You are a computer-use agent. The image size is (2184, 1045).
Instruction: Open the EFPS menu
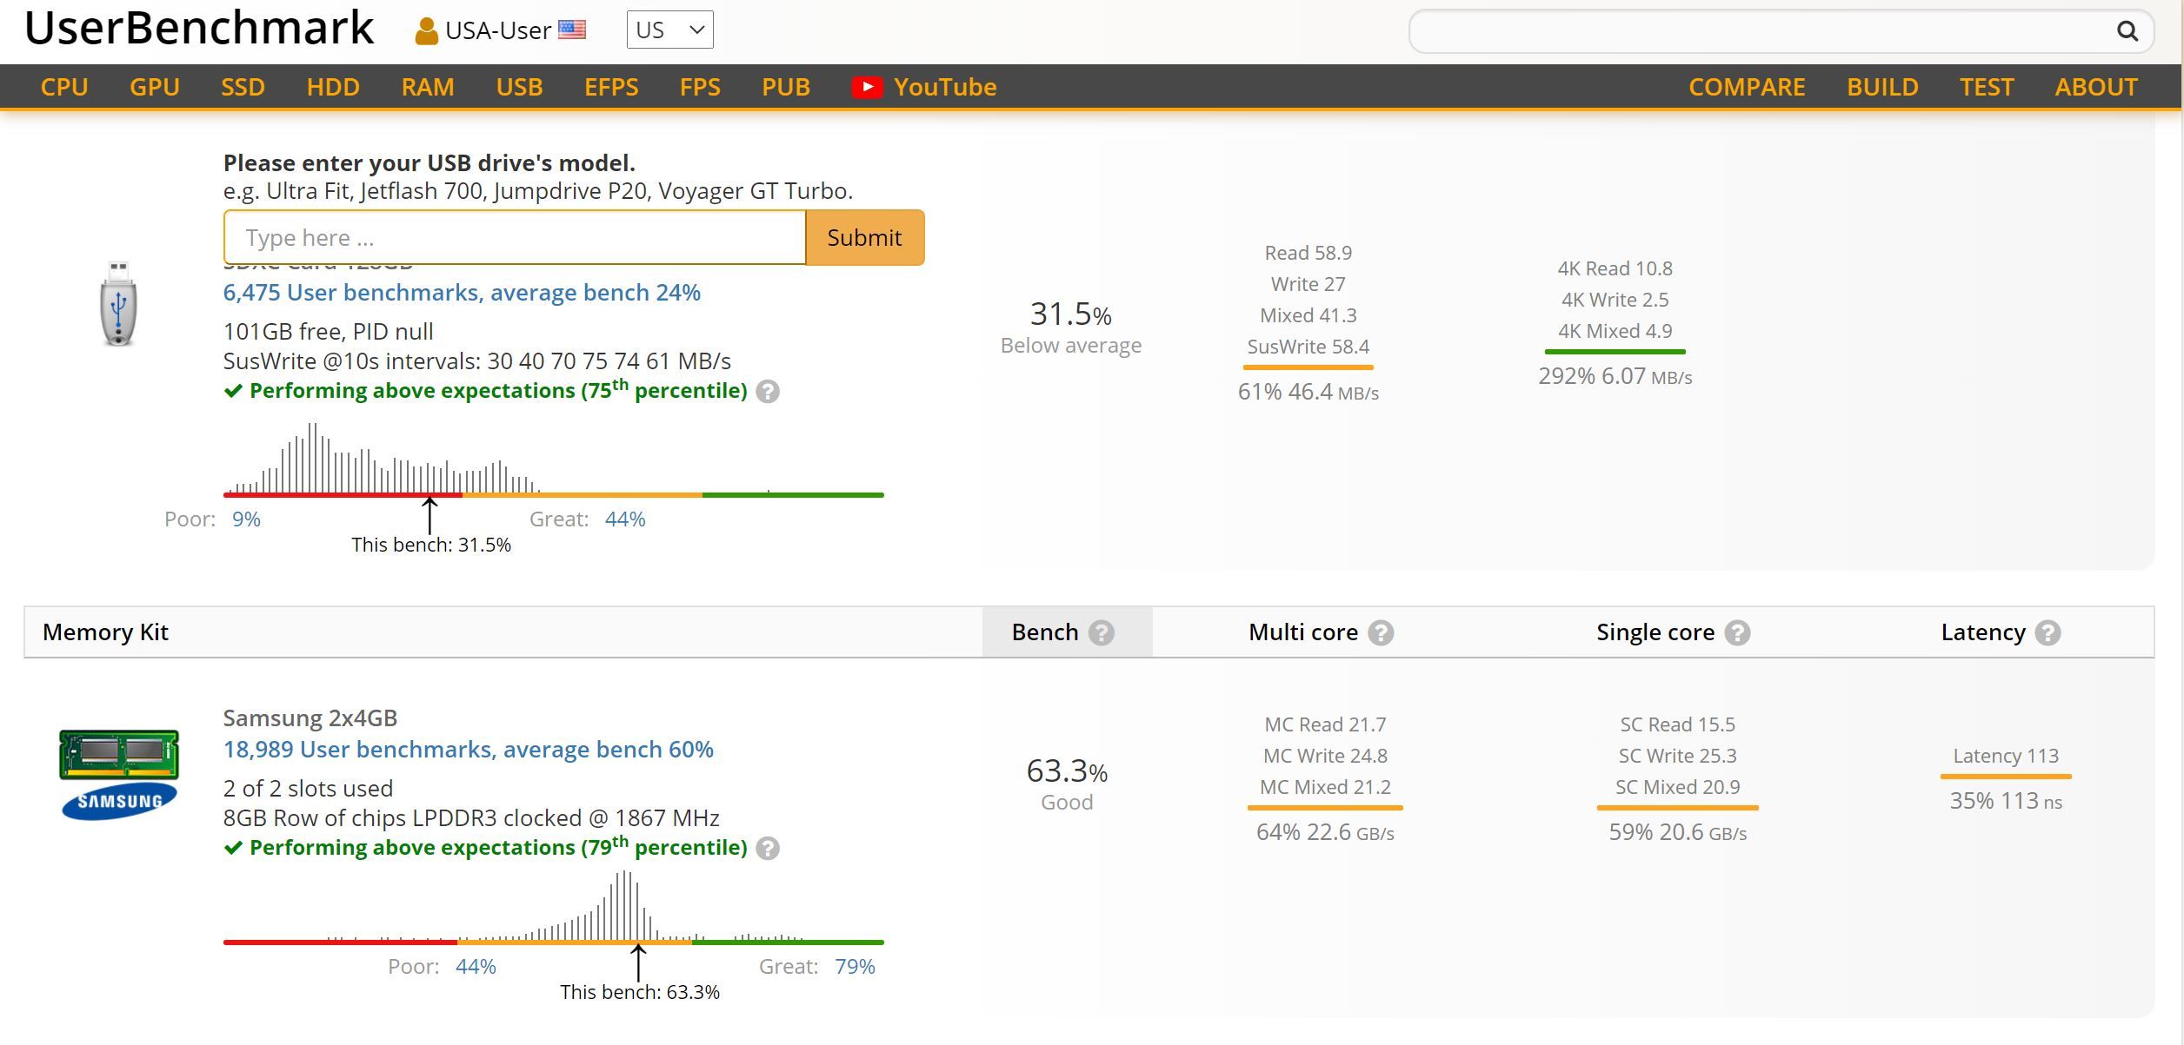pyautogui.click(x=611, y=87)
